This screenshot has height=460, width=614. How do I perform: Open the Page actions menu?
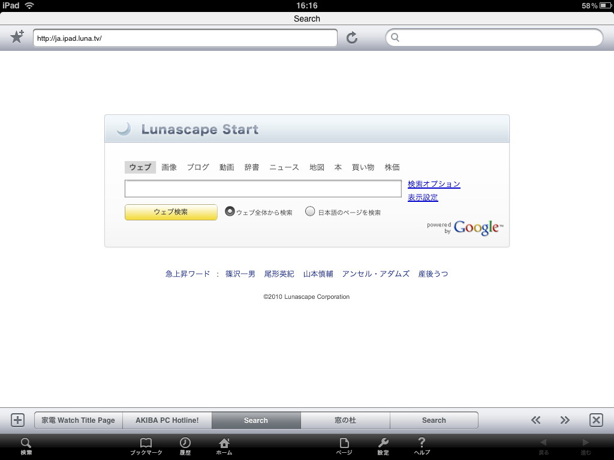point(344,446)
